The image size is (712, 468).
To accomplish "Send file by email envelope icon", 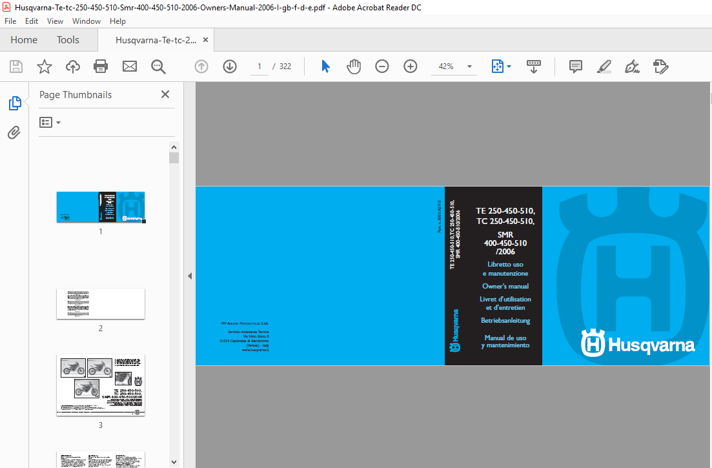I will pos(129,66).
